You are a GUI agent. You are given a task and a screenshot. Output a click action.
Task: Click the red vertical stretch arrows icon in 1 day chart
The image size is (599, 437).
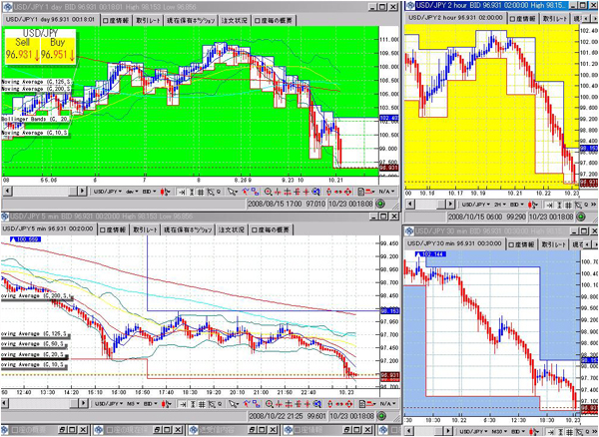coord(329,192)
